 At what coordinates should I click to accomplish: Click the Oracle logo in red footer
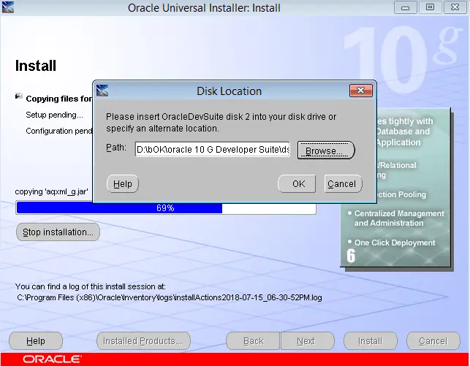pos(52,359)
